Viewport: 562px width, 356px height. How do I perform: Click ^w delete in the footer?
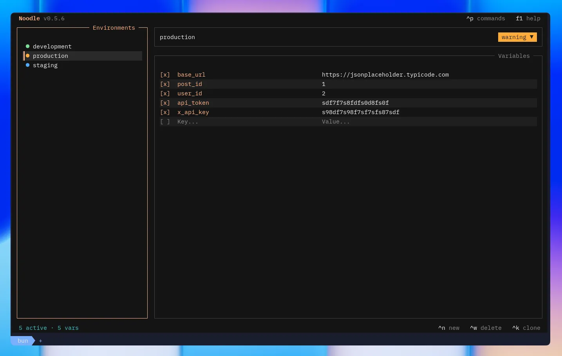486,328
